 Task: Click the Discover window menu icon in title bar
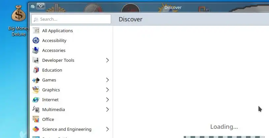pos(33,7)
